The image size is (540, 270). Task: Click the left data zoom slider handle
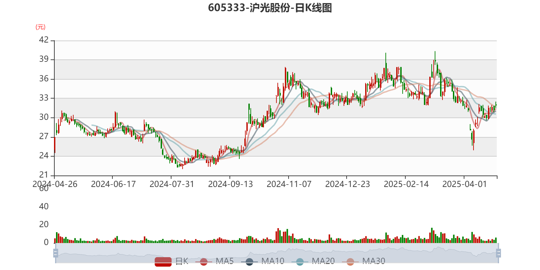click(56, 253)
